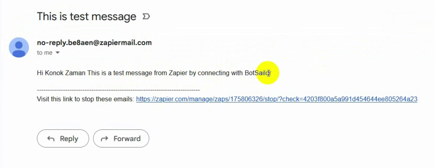Click the word BotSailor in the message

258,73
